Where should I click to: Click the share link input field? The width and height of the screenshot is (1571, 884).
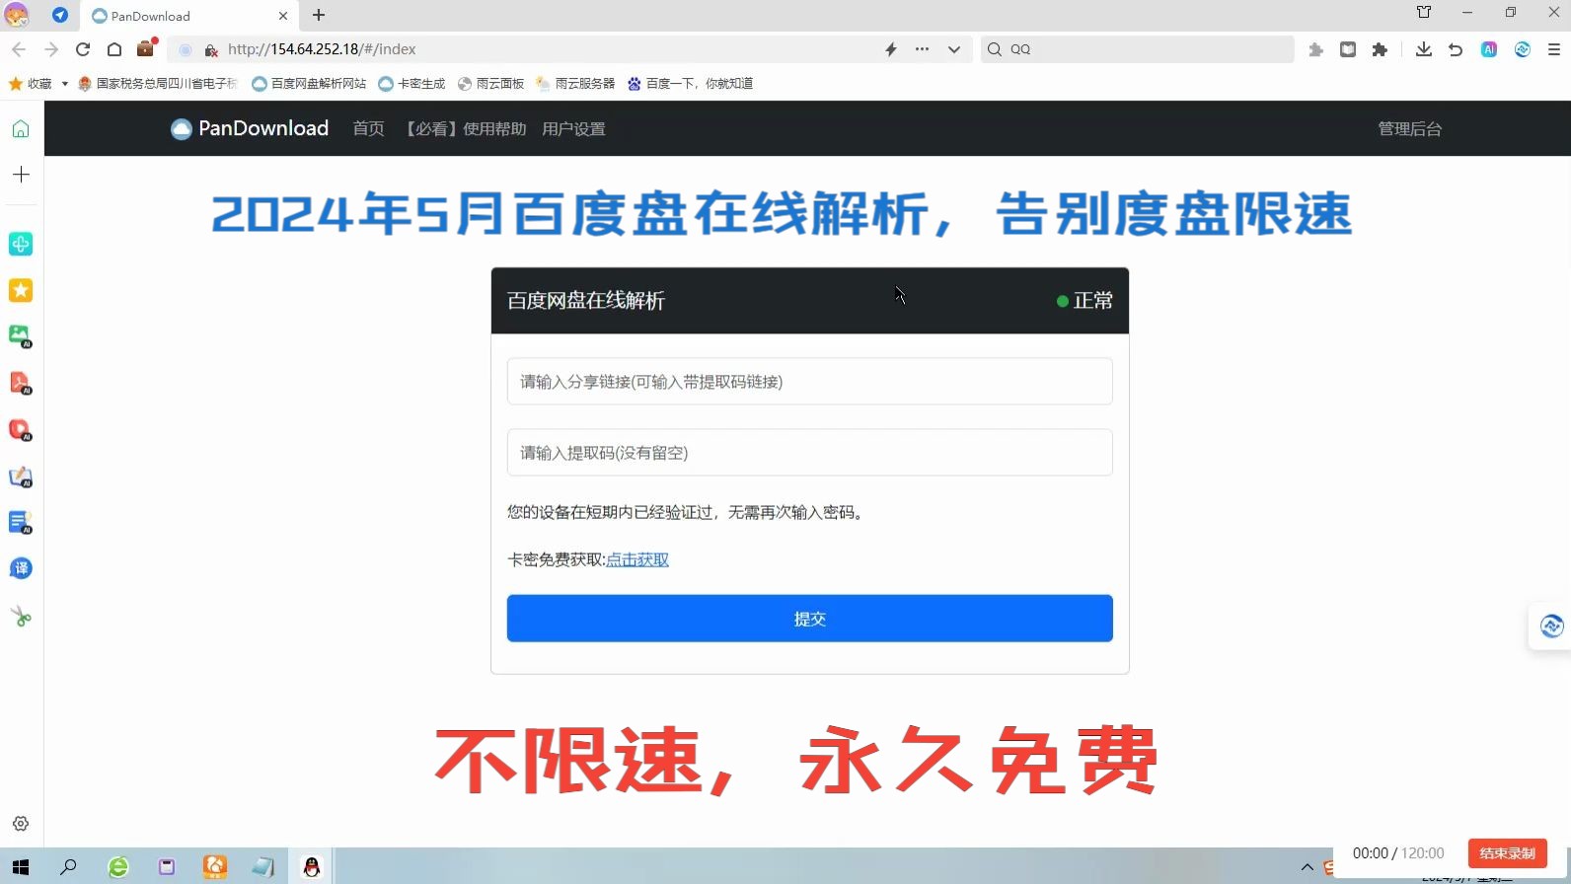pos(809,382)
